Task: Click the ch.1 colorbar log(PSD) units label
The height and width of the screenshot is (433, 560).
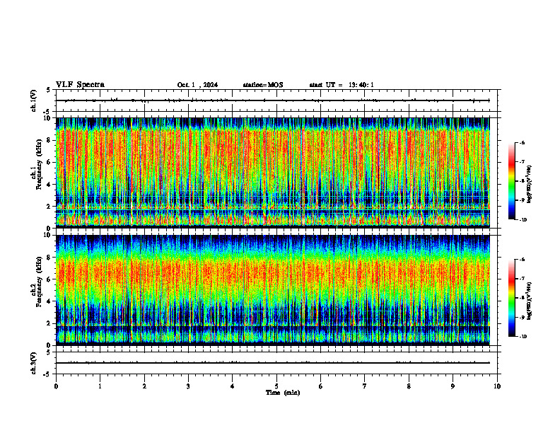Action: tap(530, 184)
